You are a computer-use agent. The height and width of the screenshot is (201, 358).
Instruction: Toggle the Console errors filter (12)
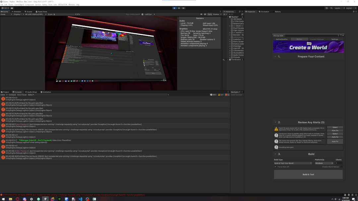(227, 95)
